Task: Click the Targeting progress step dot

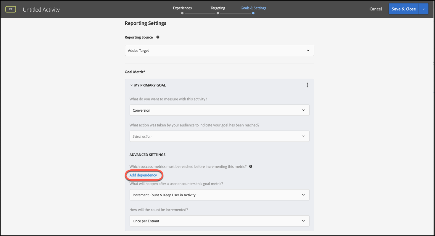Action: pos(218,13)
